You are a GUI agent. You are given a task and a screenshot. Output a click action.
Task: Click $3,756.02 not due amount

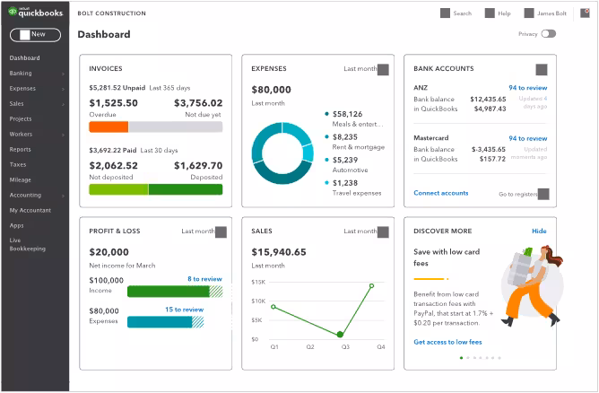tap(198, 103)
